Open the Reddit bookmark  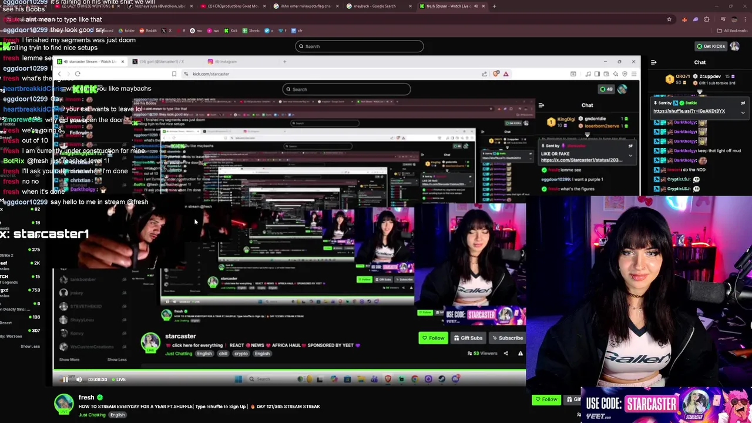click(x=148, y=31)
